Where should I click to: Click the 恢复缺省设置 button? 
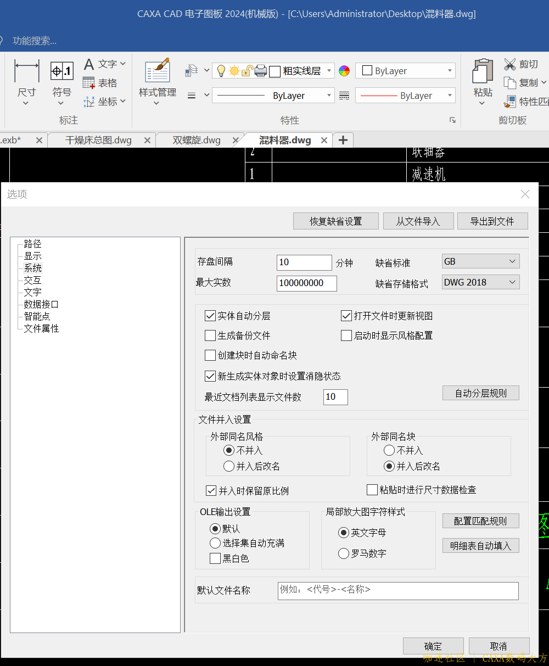[x=336, y=221]
